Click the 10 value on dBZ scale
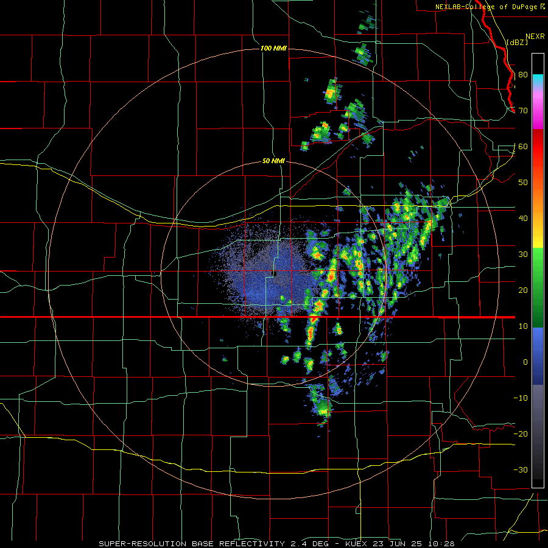Image resolution: width=548 pixels, height=548 pixels. tap(523, 326)
